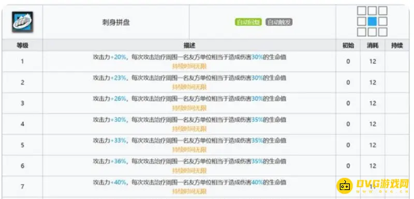Click the 描述 column header
Viewport: 414px width, 199px height.
(x=189, y=45)
